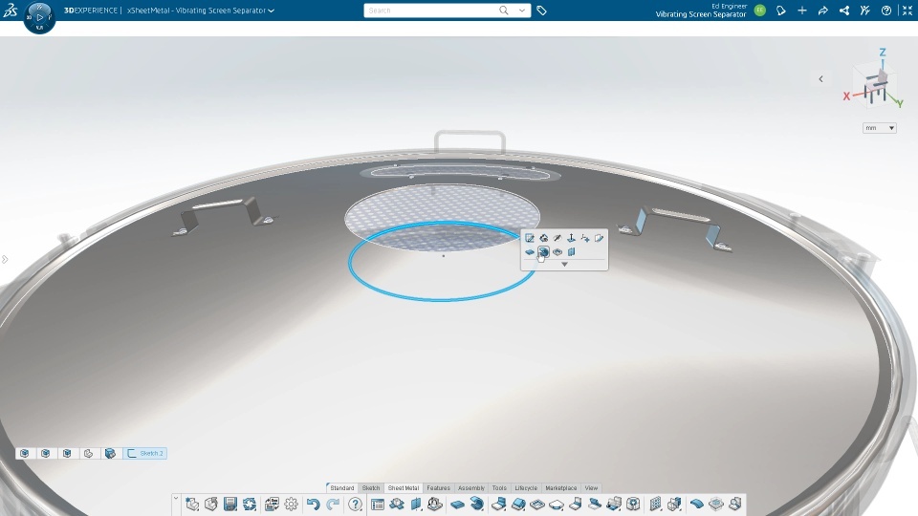The image size is (918, 516).
Task: Open the xSheetMetal app title dropdown
Action: pos(271,11)
